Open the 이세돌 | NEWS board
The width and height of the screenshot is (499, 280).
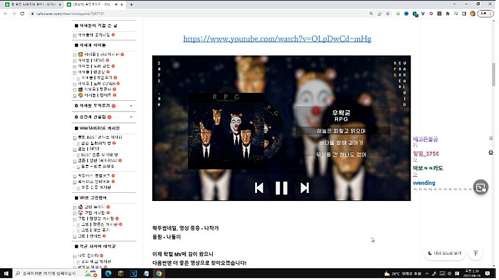(x=91, y=60)
